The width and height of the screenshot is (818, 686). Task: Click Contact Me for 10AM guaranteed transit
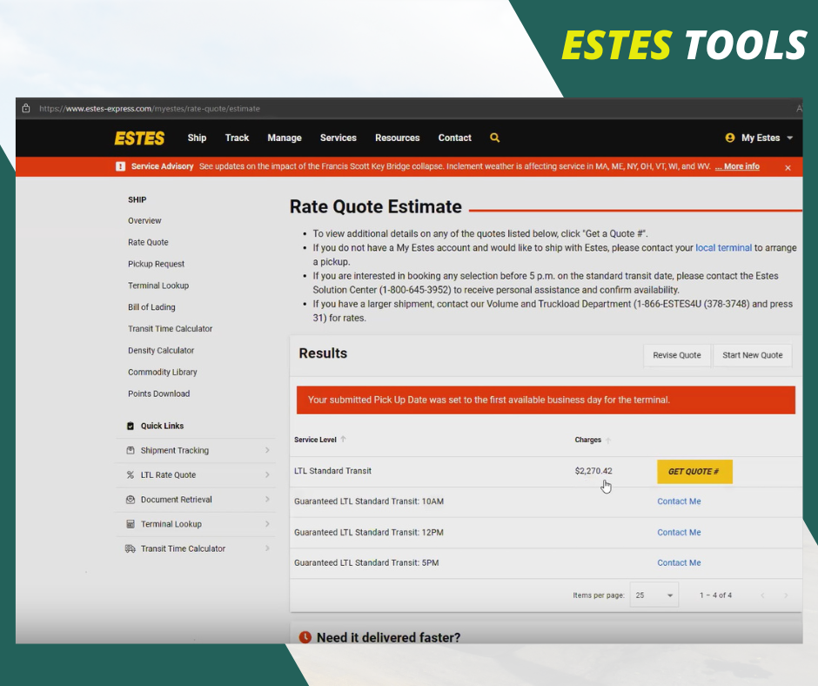[x=679, y=501]
